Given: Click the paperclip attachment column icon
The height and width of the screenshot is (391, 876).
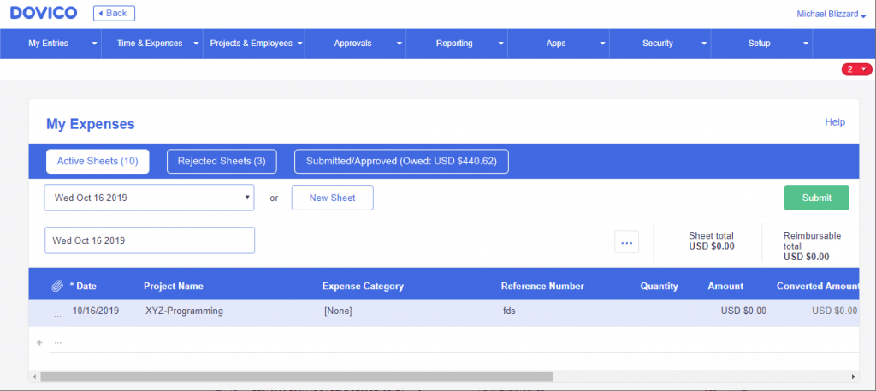Looking at the screenshot, I should (57, 286).
